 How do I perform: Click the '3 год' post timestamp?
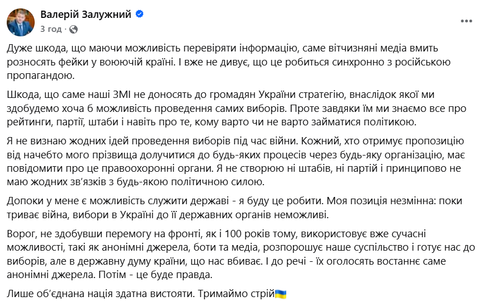coord(50,28)
